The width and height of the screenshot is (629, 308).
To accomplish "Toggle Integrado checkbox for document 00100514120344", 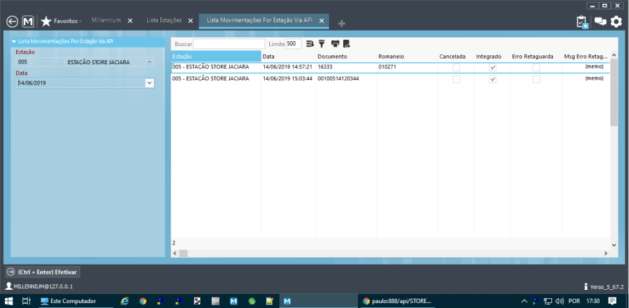I will click(x=493, y=80).
